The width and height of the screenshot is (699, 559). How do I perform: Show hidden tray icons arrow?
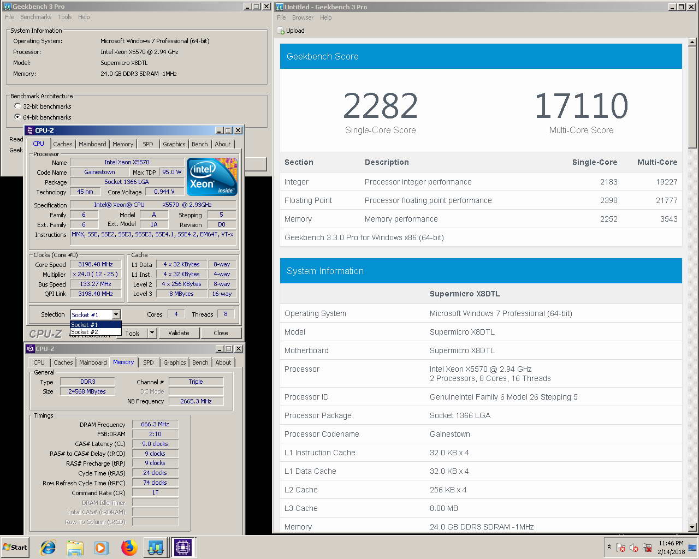click(609, 547)
